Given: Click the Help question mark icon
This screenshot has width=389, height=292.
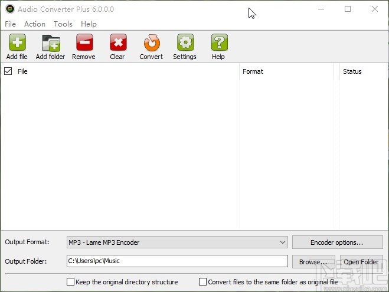Looking at the screenshot, I should point(219,42).
